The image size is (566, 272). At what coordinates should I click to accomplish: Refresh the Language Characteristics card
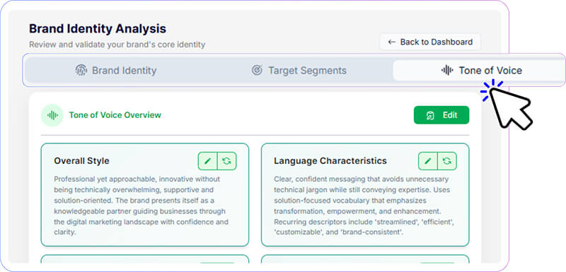point(447,161)
